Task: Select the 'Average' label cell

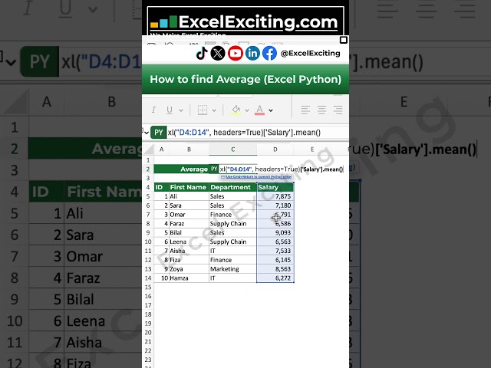Action: [x=181, y=169]
